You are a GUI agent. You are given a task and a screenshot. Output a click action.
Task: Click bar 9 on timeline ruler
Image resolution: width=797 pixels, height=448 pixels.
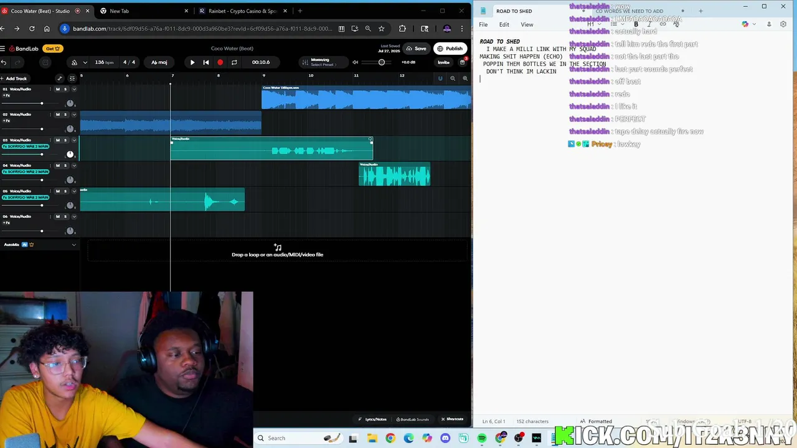pyautogui.click(x=264, y=76)
